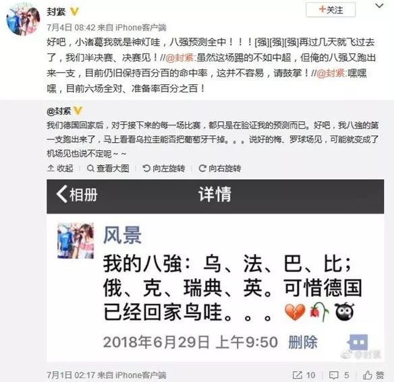Open comments icon showing 5
Viewport: 394px width, 382px height.
339,375
